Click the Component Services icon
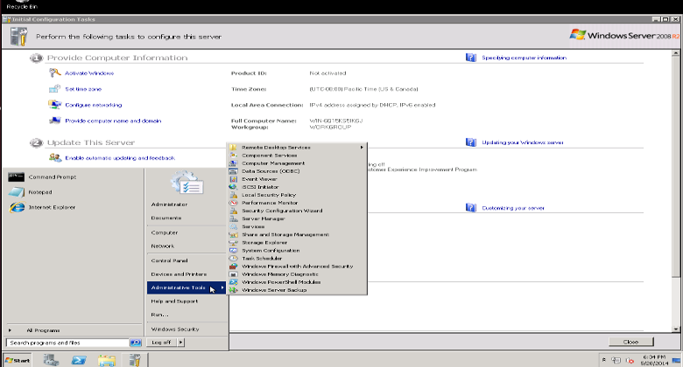683x367 pixels. (234, 156)
